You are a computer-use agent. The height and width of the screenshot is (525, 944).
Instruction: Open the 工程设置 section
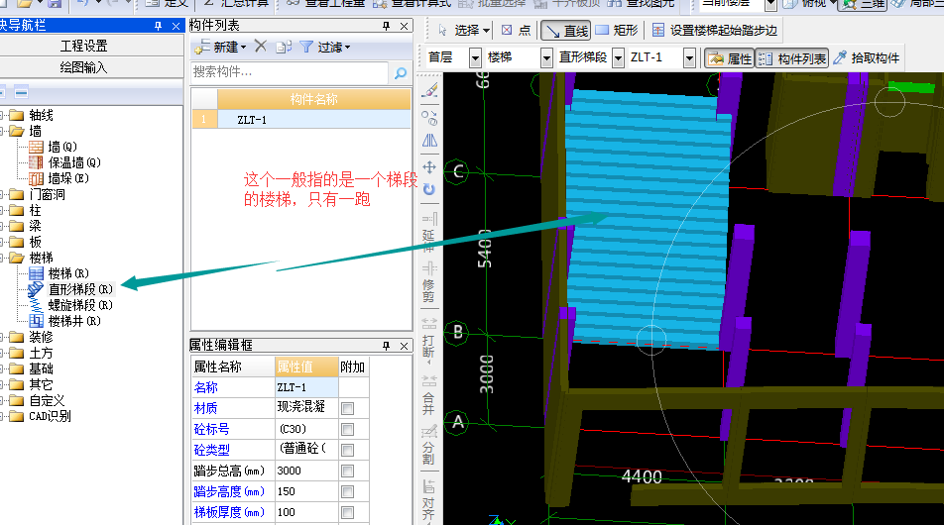84,46
